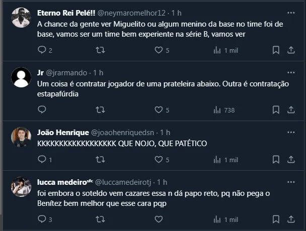View analytics on Jr's tweet

[217, 109]
